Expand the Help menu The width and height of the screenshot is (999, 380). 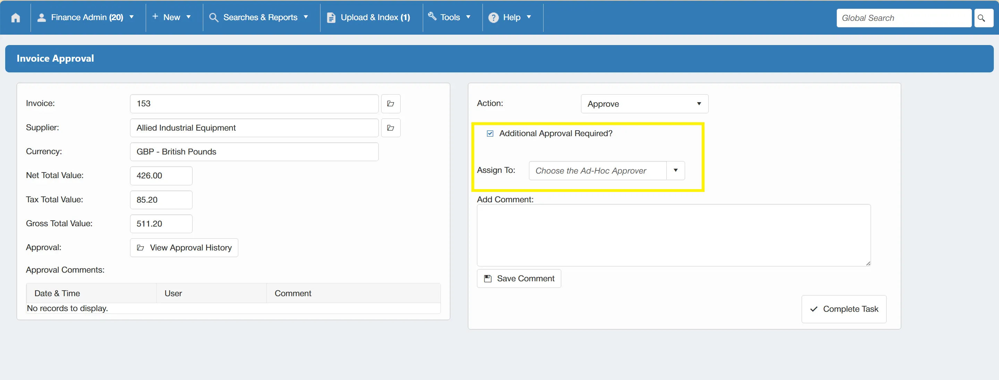pos(510,17)
